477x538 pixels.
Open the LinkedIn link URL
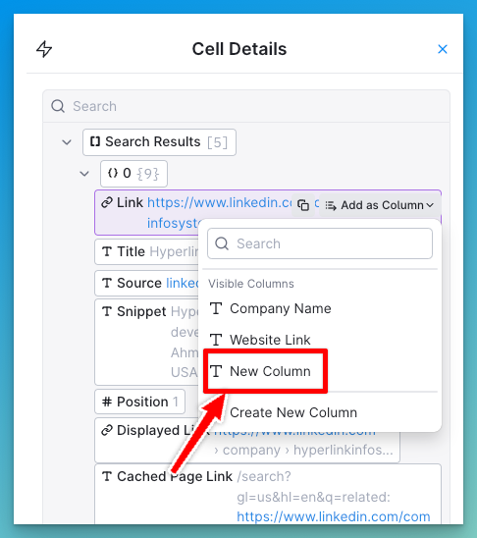point(220,203)
